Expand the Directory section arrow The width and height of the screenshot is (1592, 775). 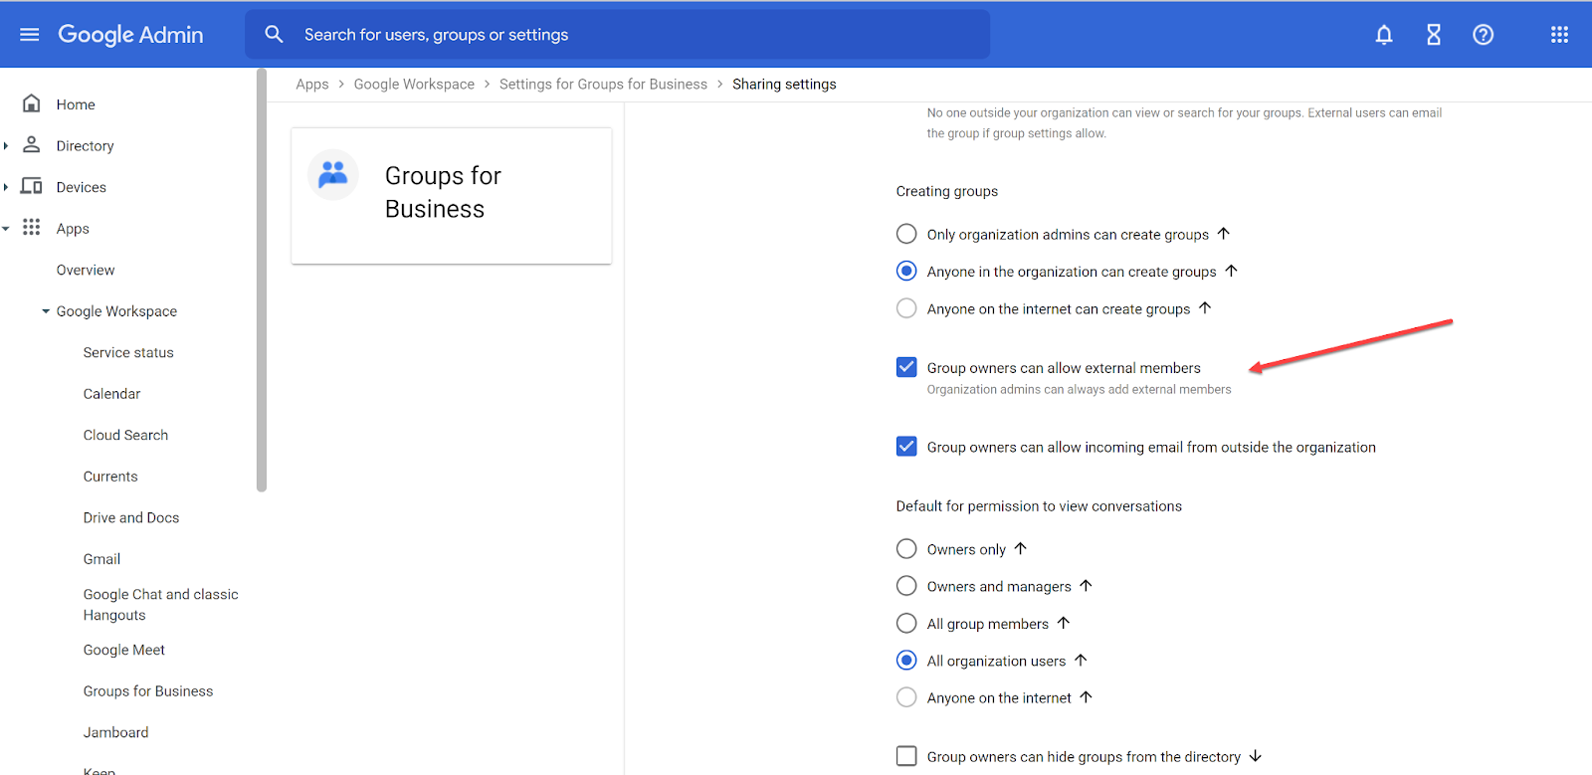point(6,145)
